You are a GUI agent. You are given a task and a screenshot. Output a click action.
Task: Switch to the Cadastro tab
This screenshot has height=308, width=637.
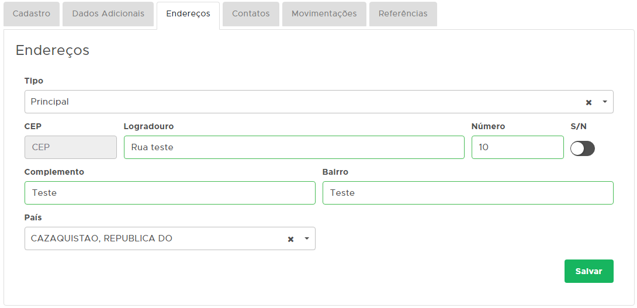[x=32, y=13]
